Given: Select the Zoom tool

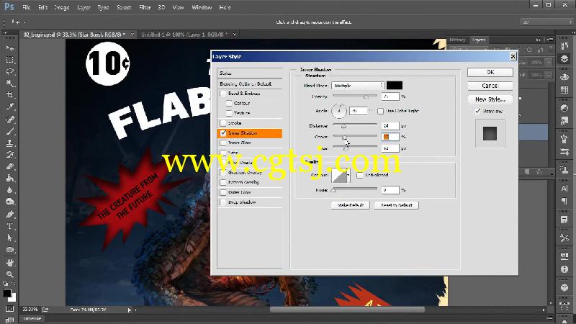Looking at the screenshot, I should click(10, 274).
